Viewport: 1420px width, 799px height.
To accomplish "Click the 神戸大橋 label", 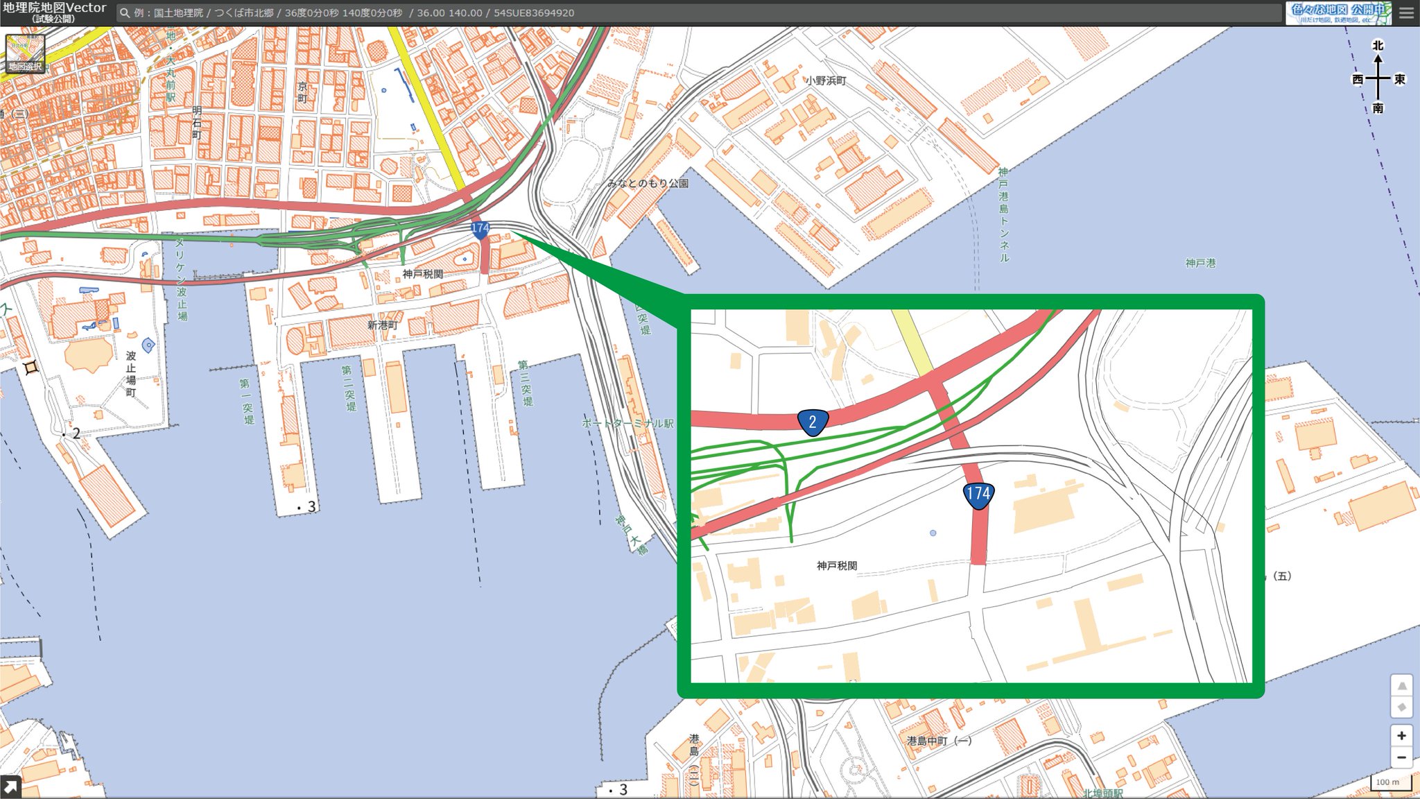I will (x=632, y=534).
